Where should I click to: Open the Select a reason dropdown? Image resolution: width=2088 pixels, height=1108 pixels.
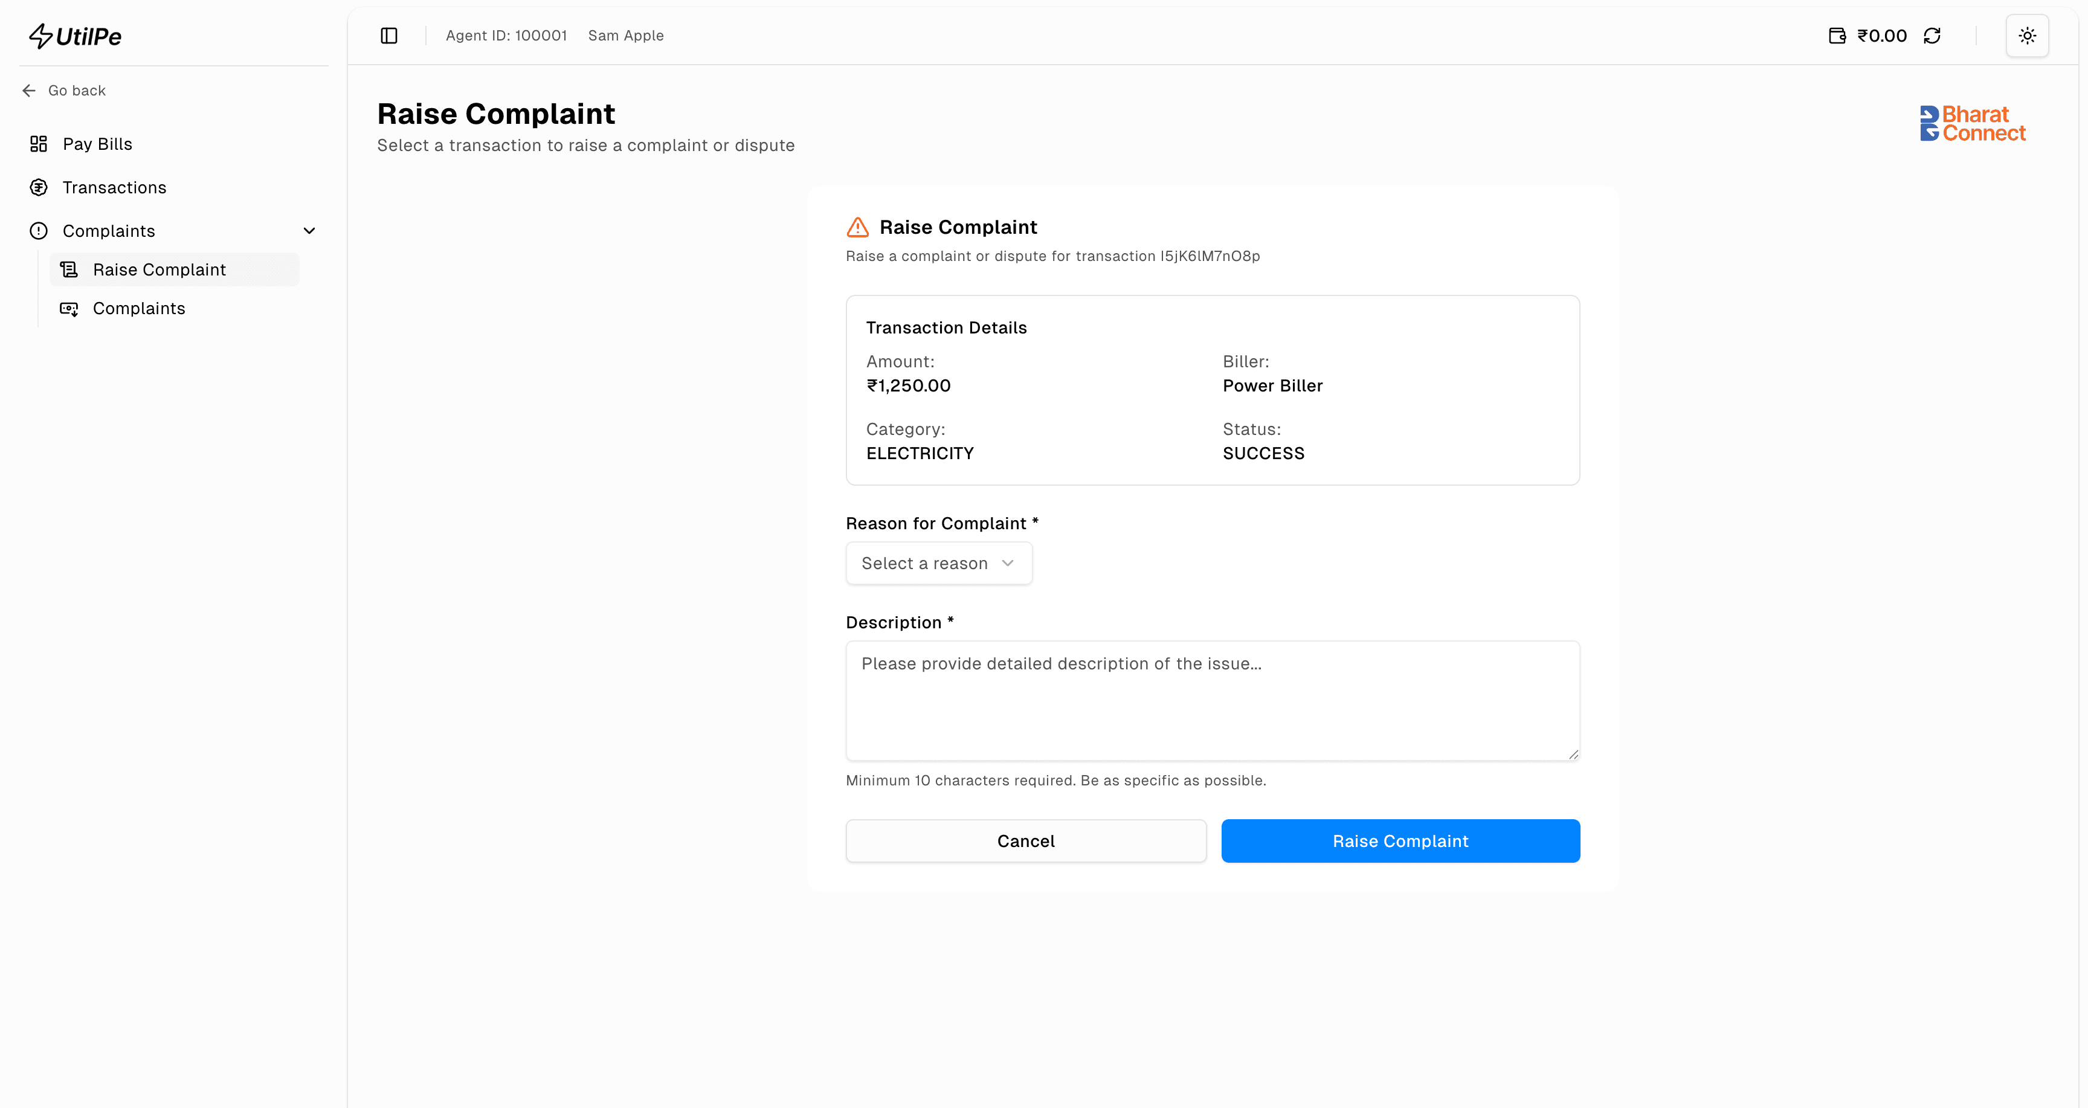pyautogui.click(x=938, y=562)
